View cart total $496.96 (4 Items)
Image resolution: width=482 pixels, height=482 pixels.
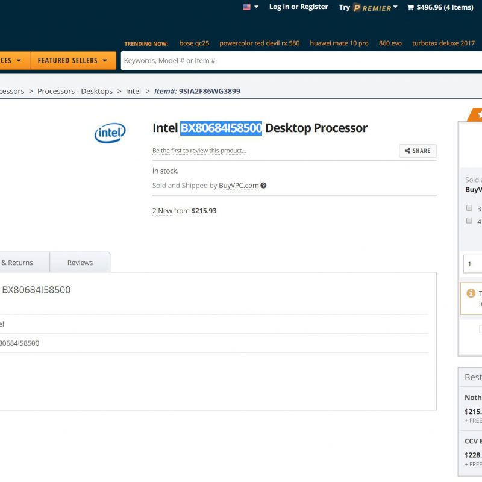[445, 7]
